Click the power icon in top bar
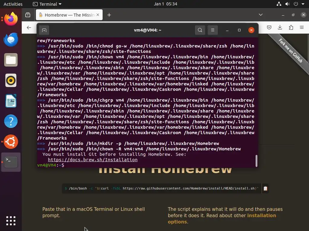This screenshot has height=231, width=309. pos(296,4)
